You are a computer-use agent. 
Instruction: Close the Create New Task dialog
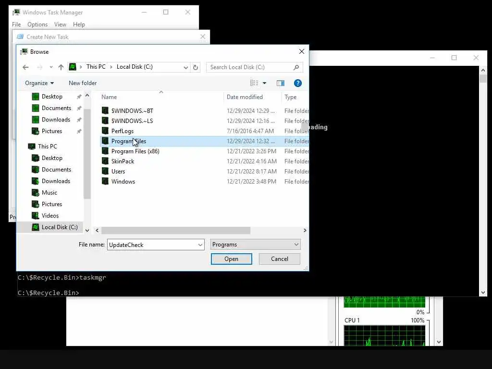point(203,37)
